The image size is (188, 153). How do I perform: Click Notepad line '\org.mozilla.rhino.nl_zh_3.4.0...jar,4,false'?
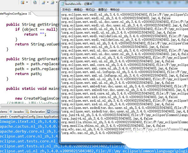(113, 126)
